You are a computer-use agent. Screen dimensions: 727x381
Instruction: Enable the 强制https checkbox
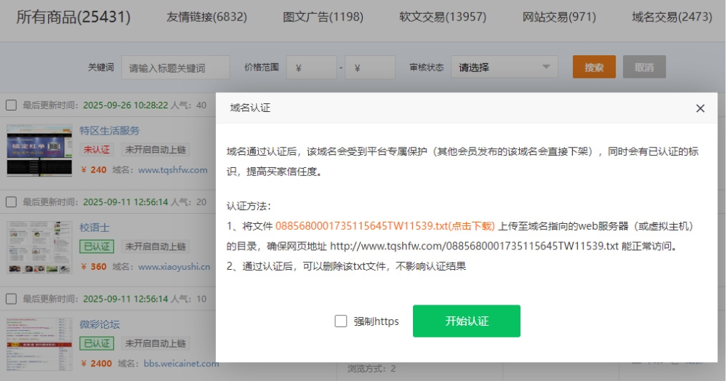[x=341, y=321]
